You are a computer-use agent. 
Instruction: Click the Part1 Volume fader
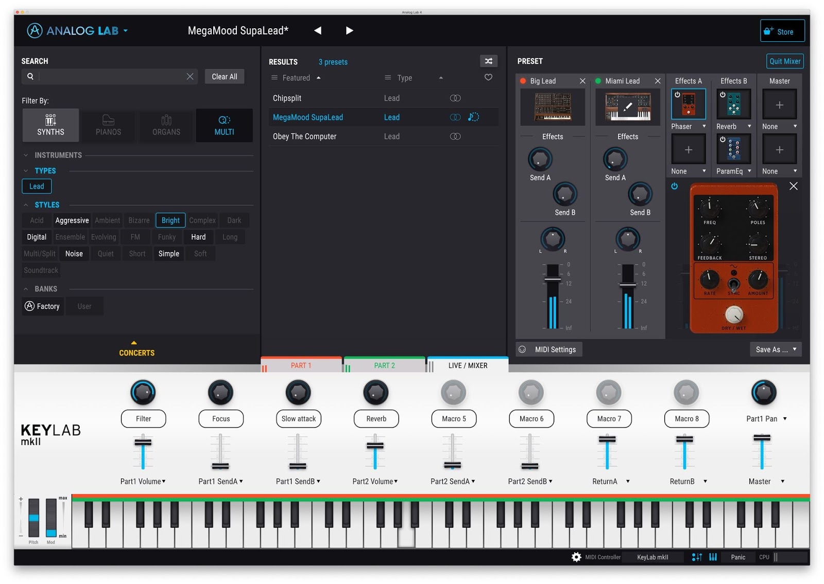coord(143,443)
